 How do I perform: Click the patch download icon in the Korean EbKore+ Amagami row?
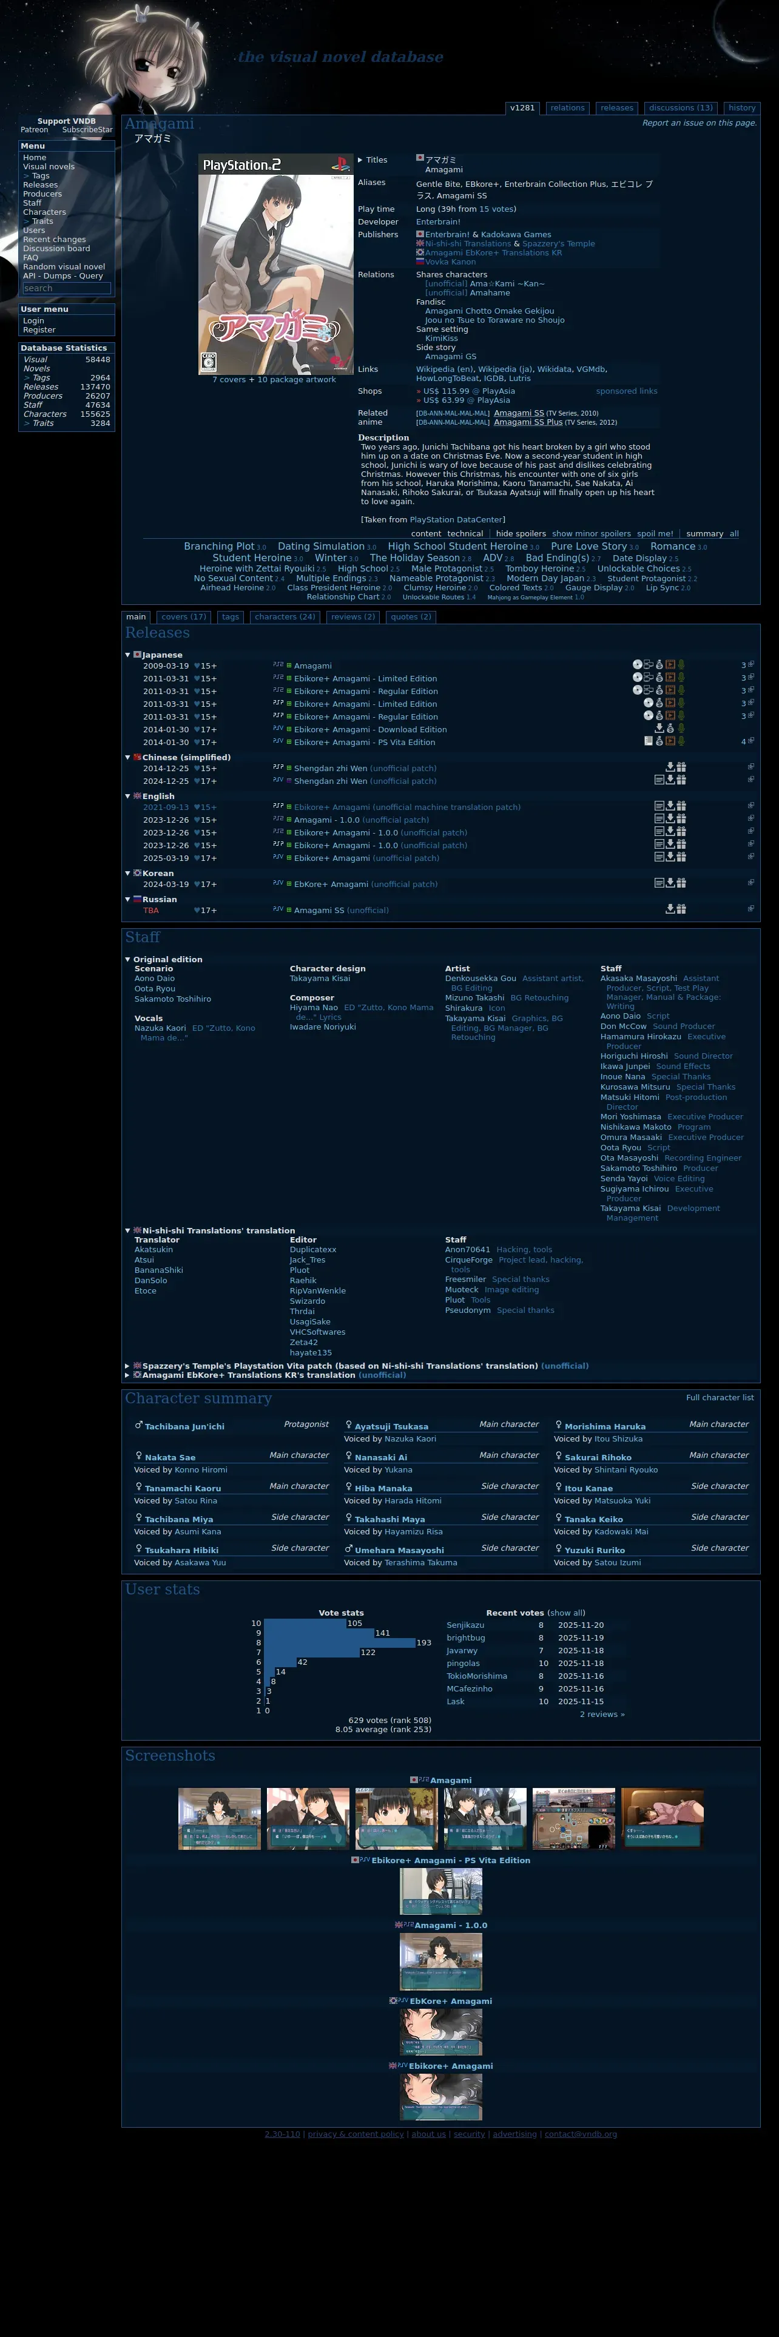670,883
